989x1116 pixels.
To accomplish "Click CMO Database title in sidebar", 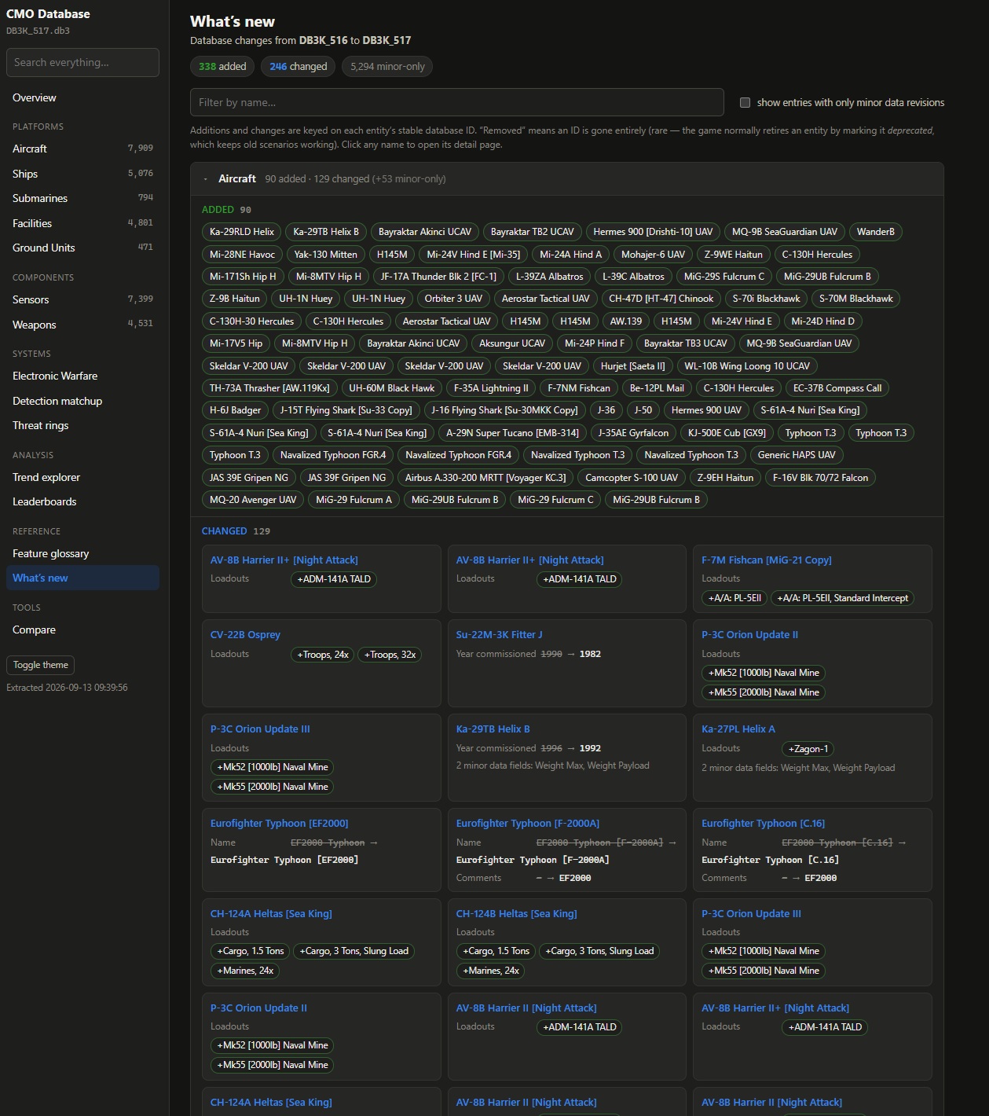I will (48, 14).
